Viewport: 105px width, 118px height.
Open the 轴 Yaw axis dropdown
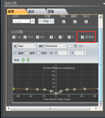(x=27, y=46)
